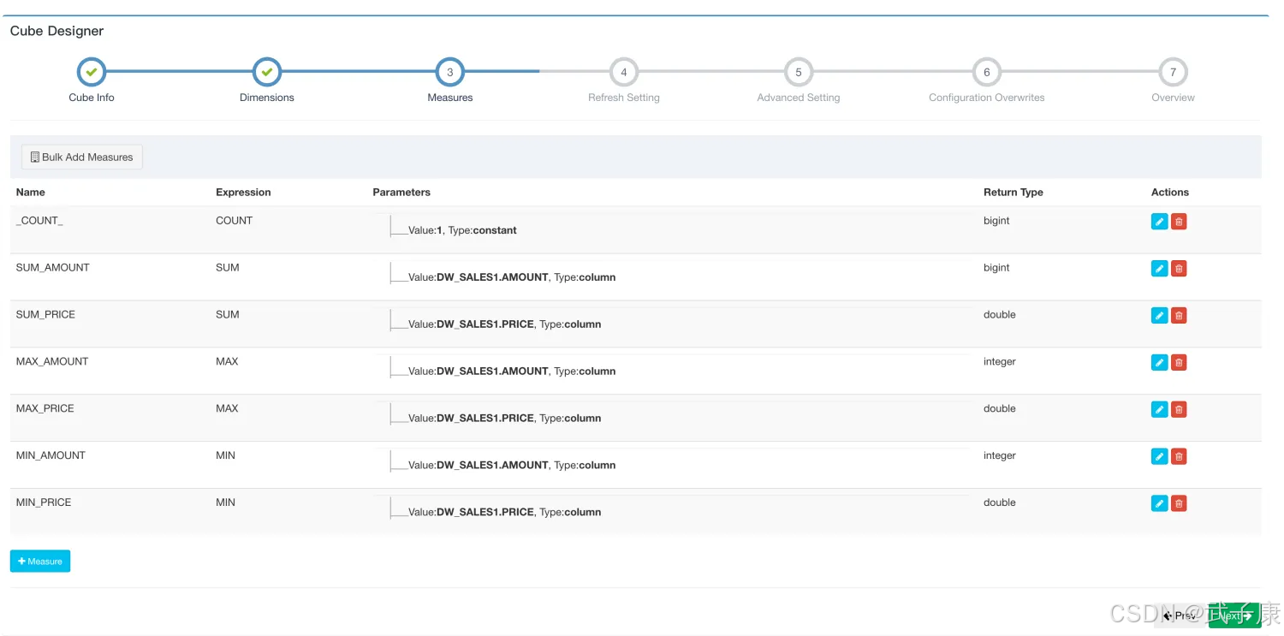Edit the _COUNT_ measure
This screenshot has height=636, width=1284.
(1159, 222)
